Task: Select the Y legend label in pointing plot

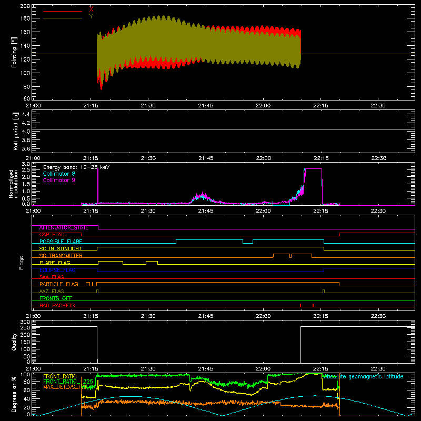Action: [91, 16]
